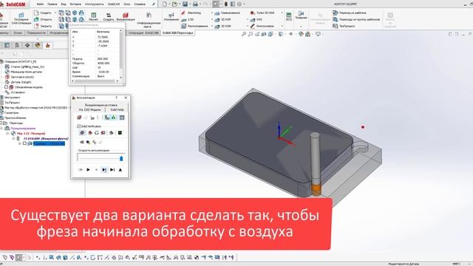This screenshot has width=473, height=266.
Task: Open the Файл menu
Action: (40, 4)
